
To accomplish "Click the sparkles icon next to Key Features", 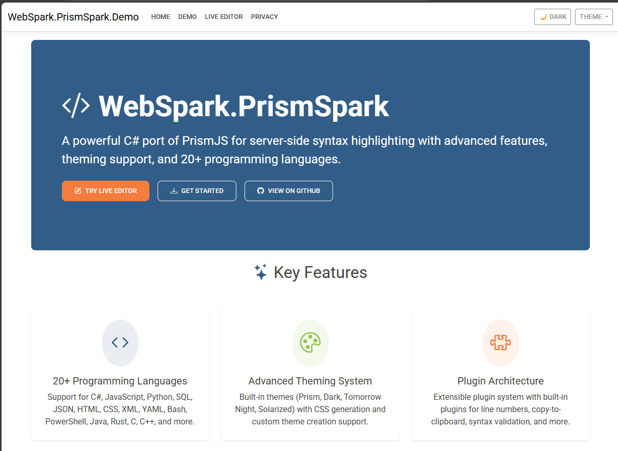I will pos(261,272).
